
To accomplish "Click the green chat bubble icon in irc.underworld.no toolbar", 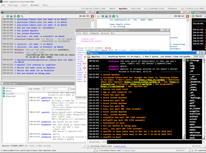I will (x=103, y=16).
